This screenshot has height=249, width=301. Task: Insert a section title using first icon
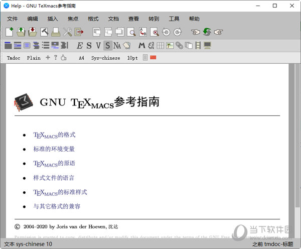click(8, 45)
